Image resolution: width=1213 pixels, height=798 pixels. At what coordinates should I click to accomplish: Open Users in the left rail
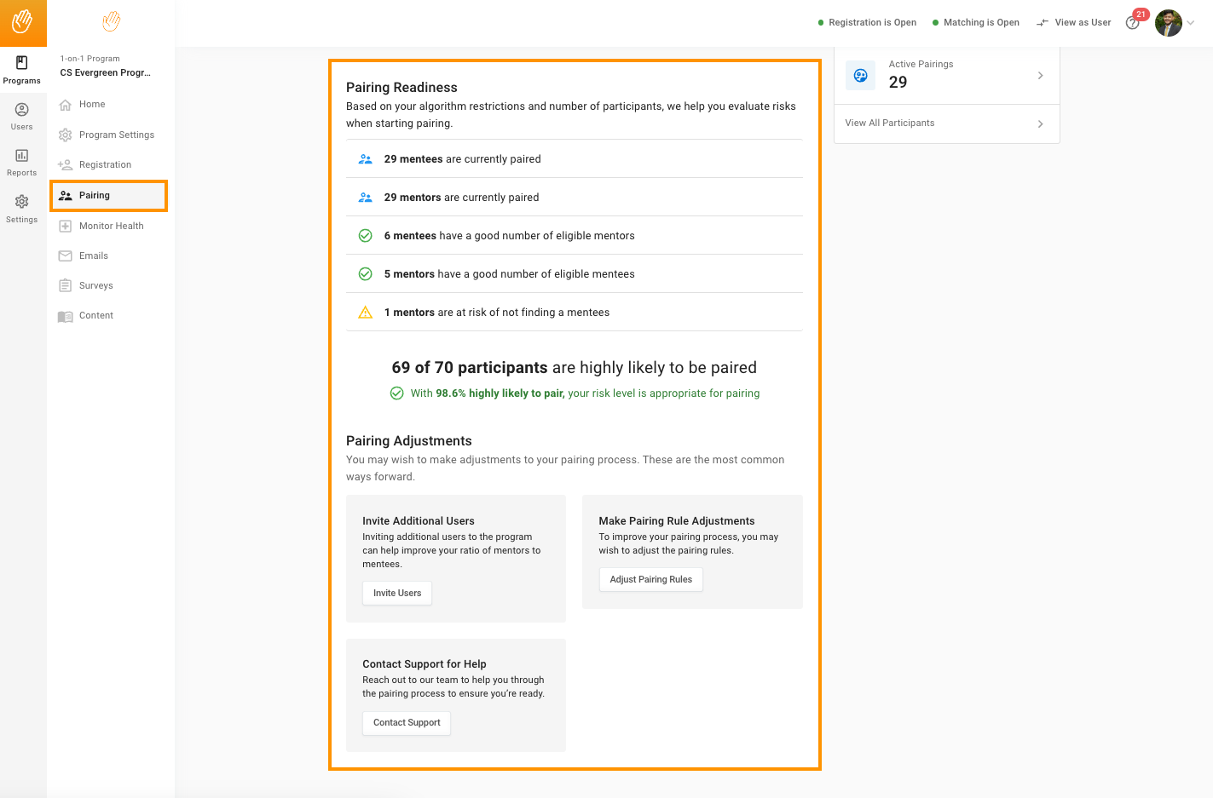pos(22,117)
